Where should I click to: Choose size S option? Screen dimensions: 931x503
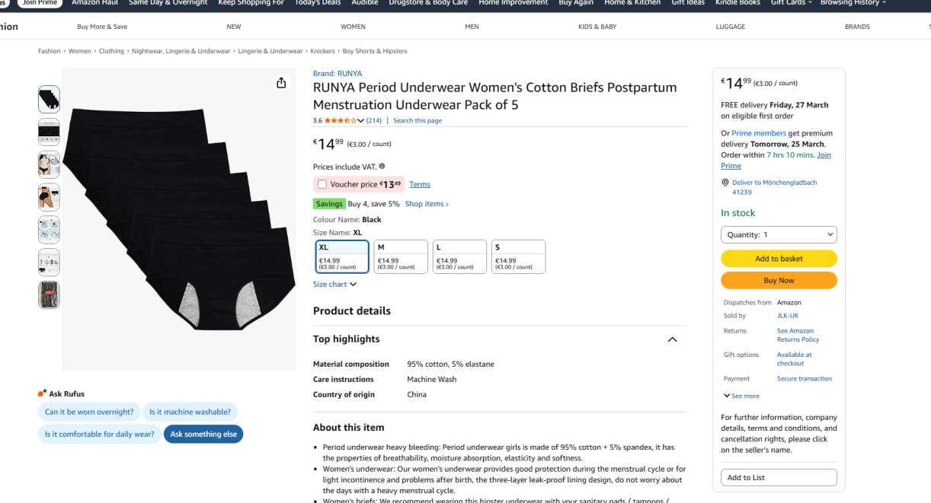click(518, 256)
